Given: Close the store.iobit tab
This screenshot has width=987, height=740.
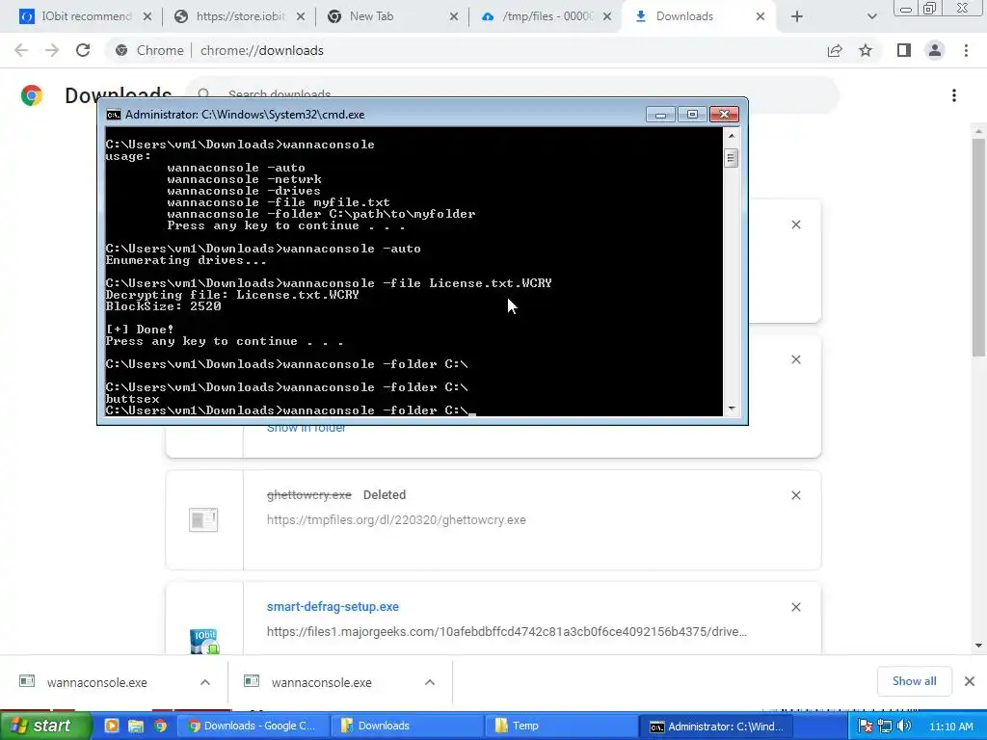Looking at the screenshot, I should pyautogui.click(x=301, y=17).
